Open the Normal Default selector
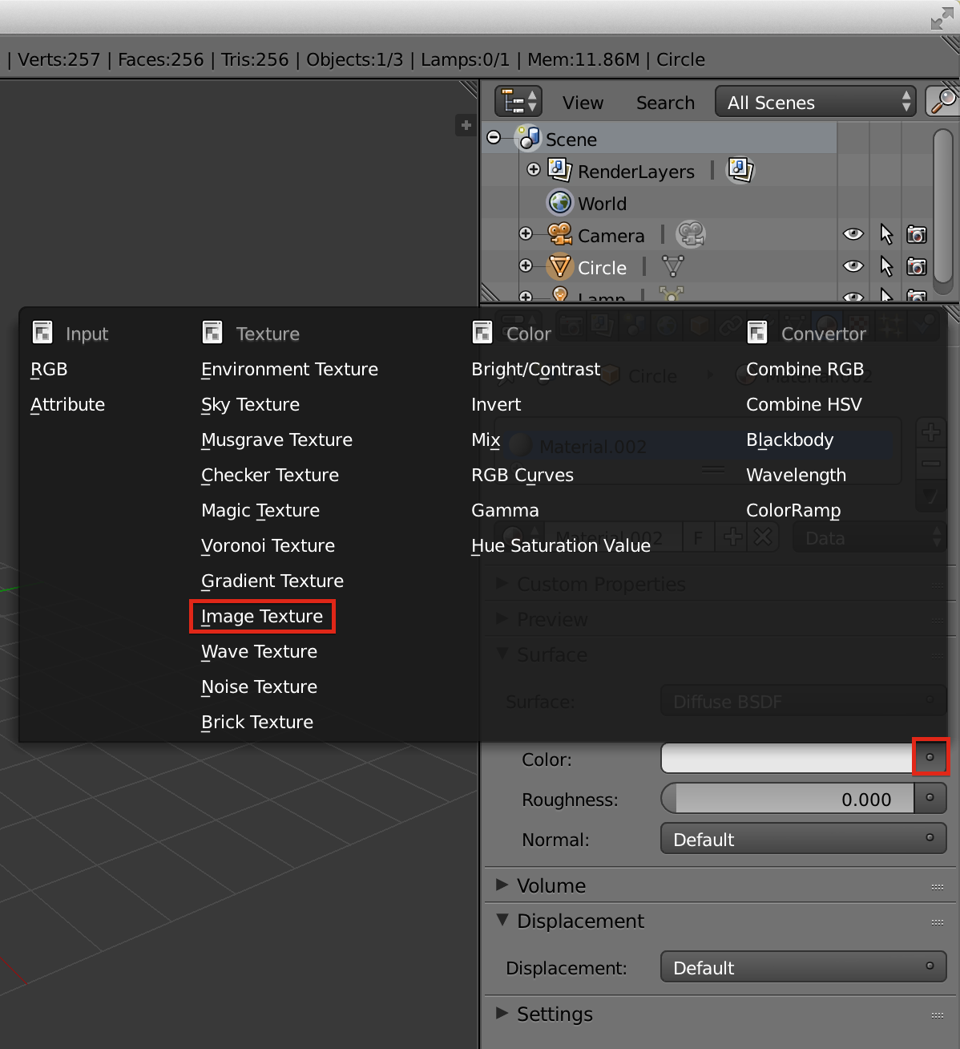Image resolution: width=960 pixels, height=1049 pixels. [x=804, y=839]
